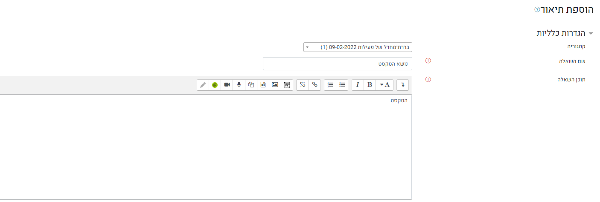Open the manage files tool

251,85
